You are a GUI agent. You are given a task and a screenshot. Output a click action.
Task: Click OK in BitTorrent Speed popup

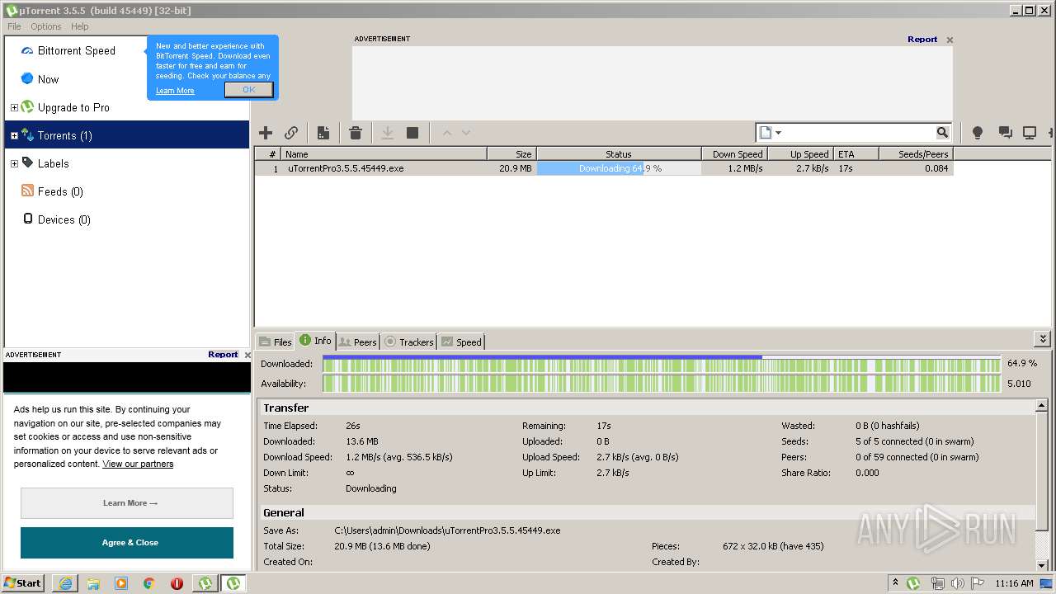click(248, 89)
